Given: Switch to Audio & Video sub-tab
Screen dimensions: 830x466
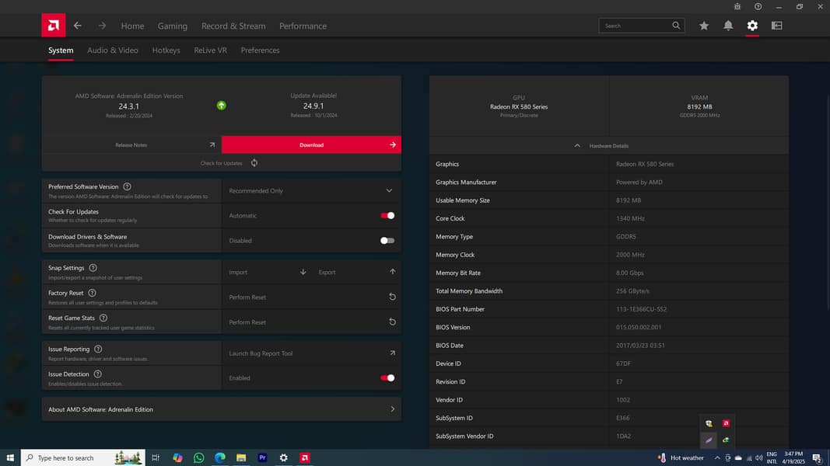Looking at the screenshot, I should 113,50.
